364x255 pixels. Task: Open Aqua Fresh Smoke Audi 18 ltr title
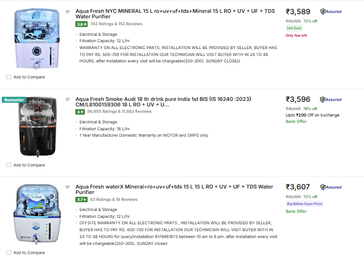click(x=163, y=102)
